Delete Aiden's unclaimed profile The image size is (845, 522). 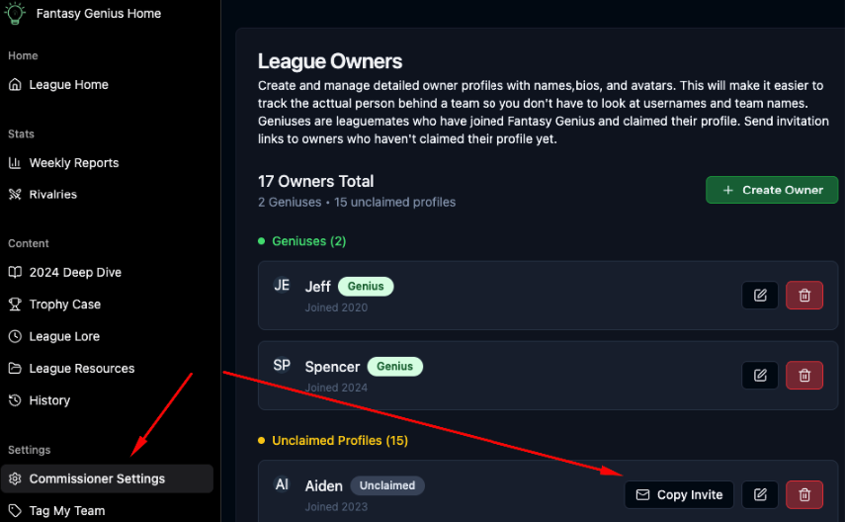804,494
